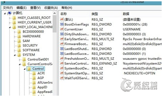Expand BCD00000000 tree arrow
The image size is (163, 97).
pos(15,32)
